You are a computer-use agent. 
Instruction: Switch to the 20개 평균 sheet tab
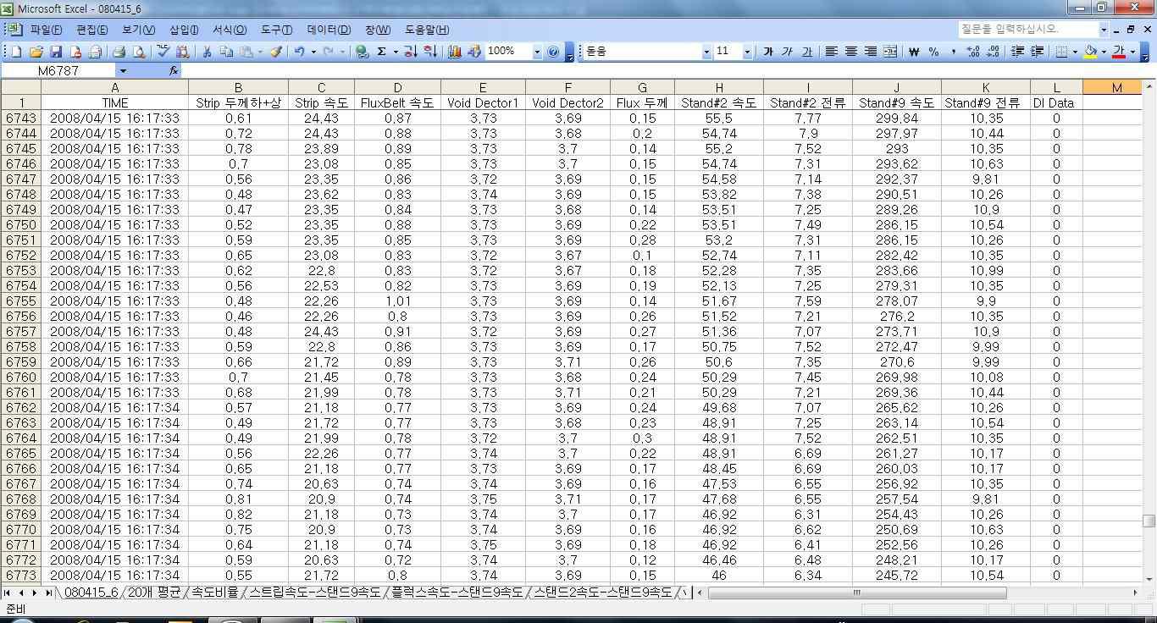(153, 593)
